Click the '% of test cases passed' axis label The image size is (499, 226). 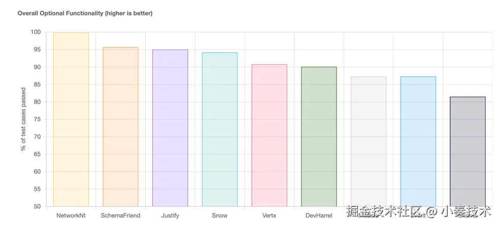[x=23, y=119]
